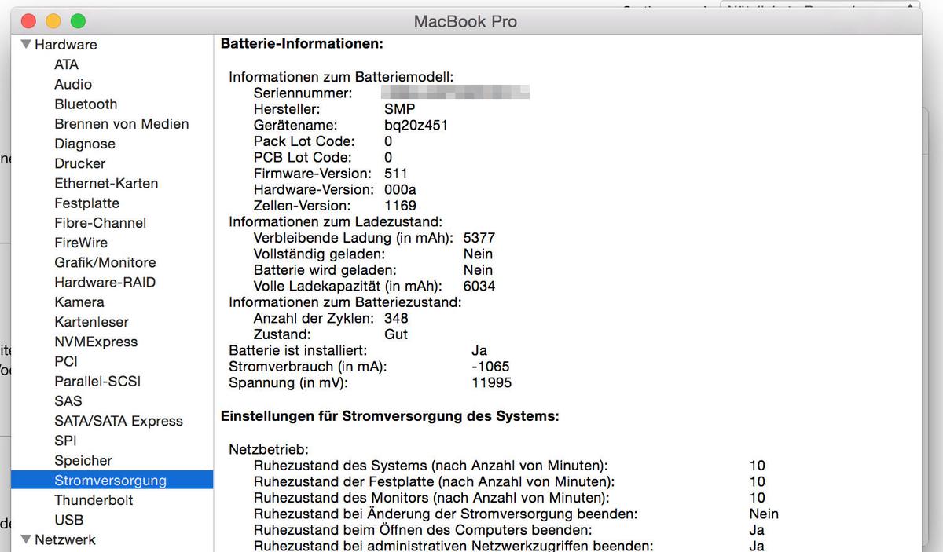943x552 pixels.
Task: Click Einstellungen für Stromversorgung des Systems heading
Action: pos(390,416)
